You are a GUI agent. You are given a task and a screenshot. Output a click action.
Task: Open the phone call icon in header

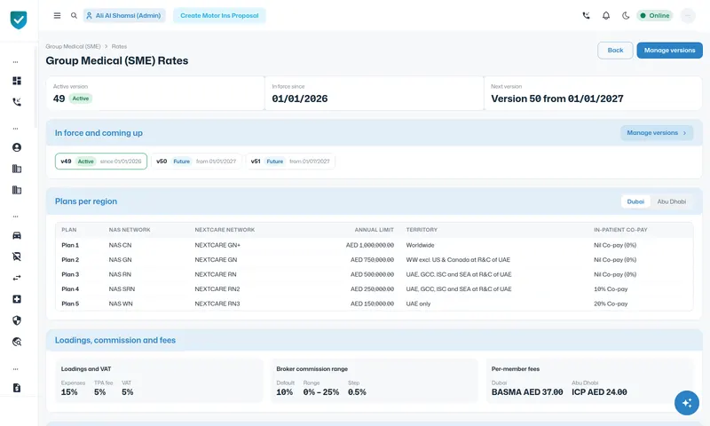pyautogui.click(x=586, y=15)
